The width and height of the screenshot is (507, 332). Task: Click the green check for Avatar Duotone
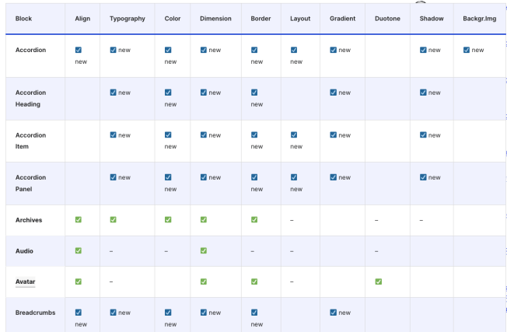pyautogui.click(x=379, y=281)
